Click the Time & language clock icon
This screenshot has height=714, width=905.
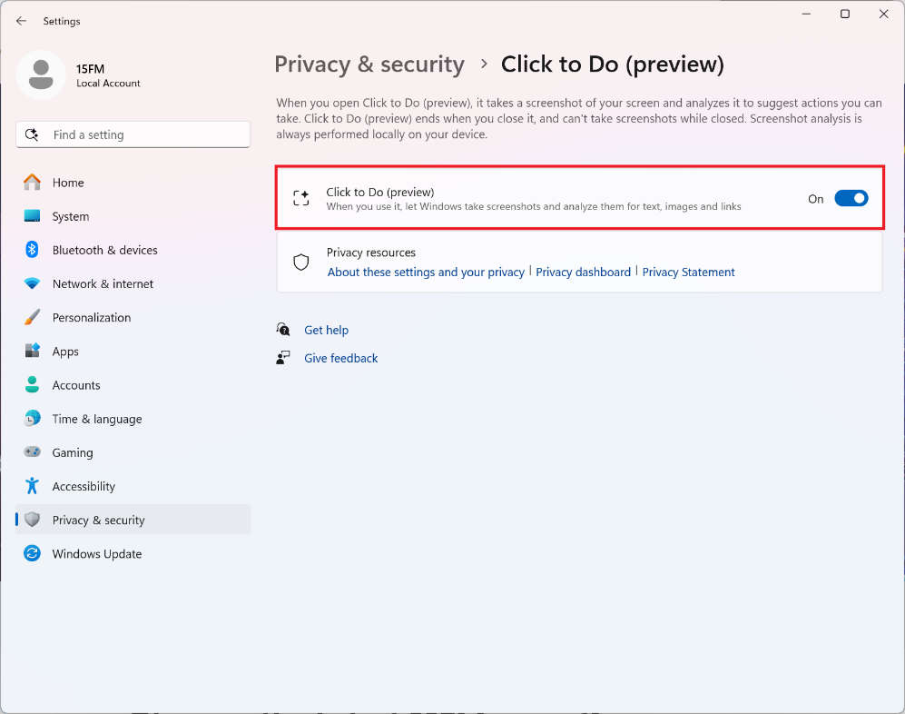(x=33, y=419)
